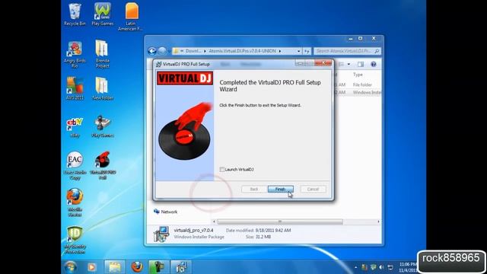Screen dimensions: 487x274
Task: Select New folder desktop icon
Action: pos(103,88)
